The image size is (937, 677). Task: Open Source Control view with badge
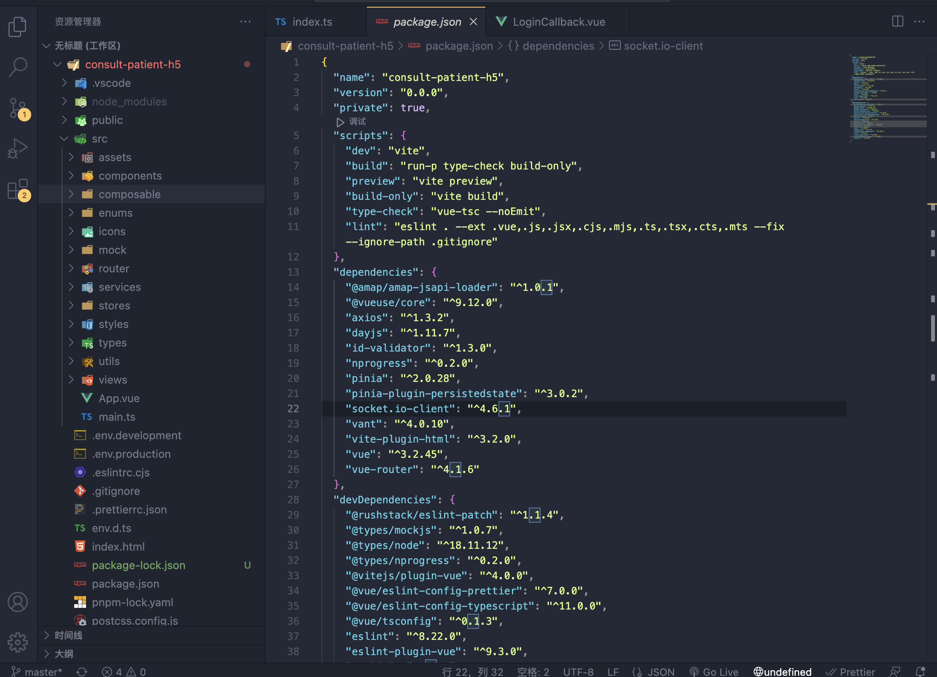(x=18, y=108)
